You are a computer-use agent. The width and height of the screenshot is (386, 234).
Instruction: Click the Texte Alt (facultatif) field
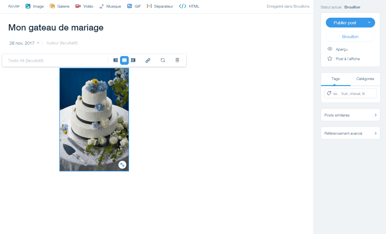[x=56, y=60]
